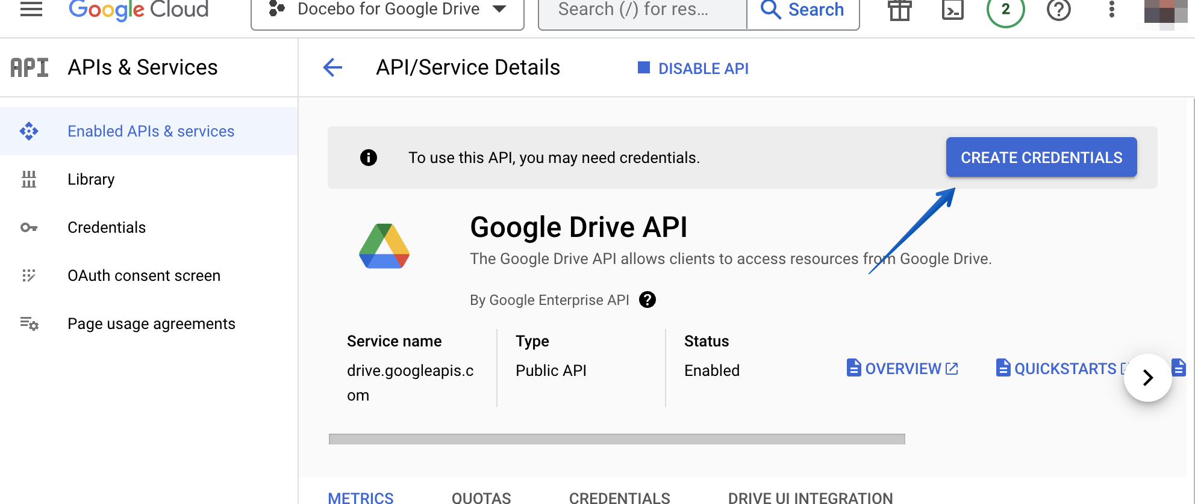Open the OVERVIEW documentation link
This screenshot has height=504, width=1195.
tap(902, 368)
